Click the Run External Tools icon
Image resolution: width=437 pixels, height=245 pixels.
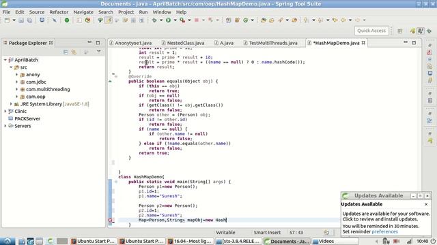coord(182,20)
